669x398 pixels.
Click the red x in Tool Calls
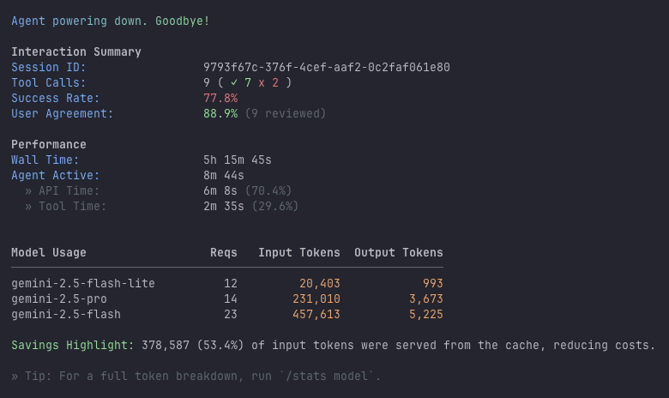pyautogui.click(x=262, y=82)
